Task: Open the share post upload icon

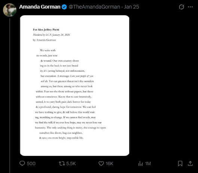Action: pos(190,164)
